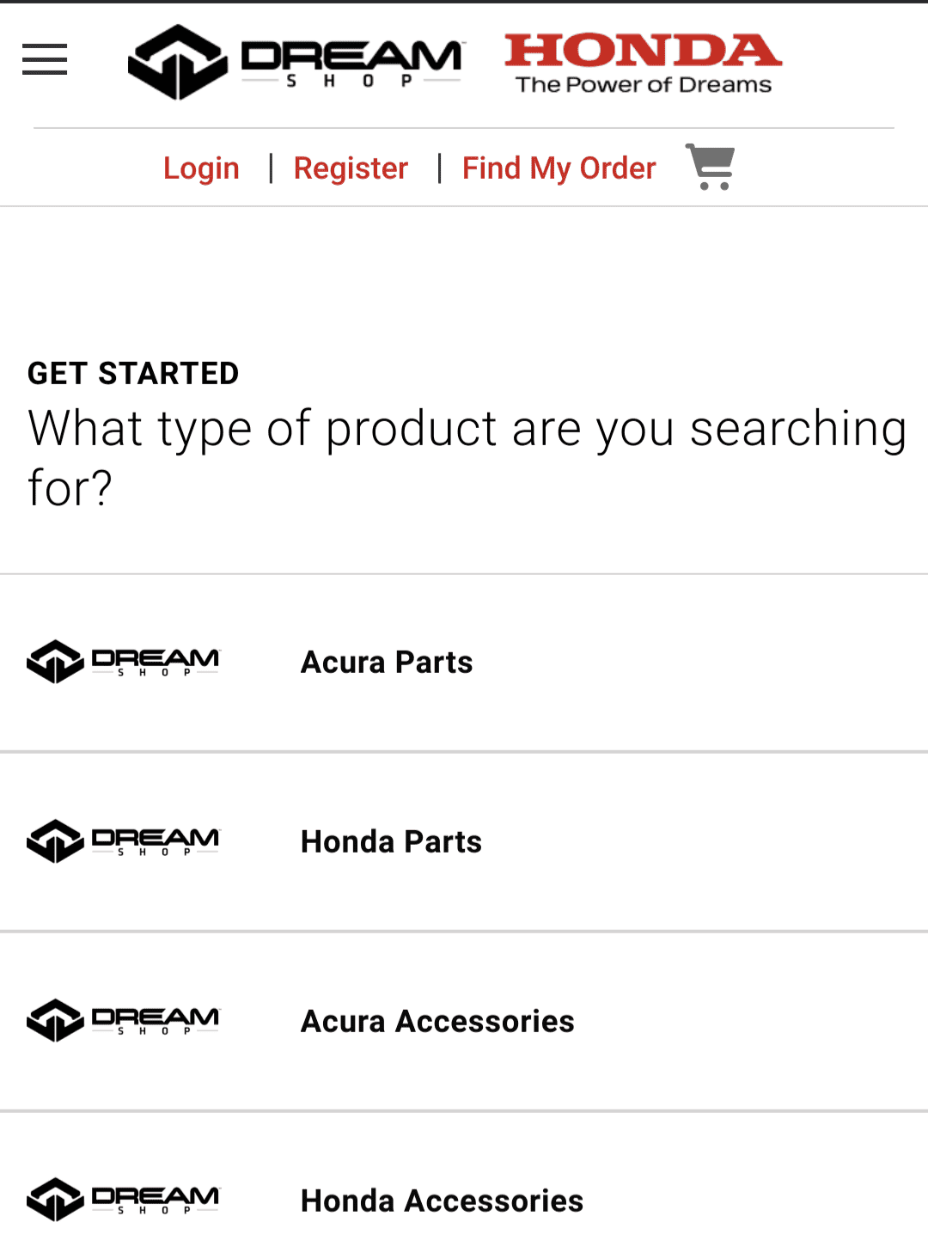This screenshot has width=928, height=1259.
Task: Expand the Honda Accessories row
Action: click(464, 1200)
